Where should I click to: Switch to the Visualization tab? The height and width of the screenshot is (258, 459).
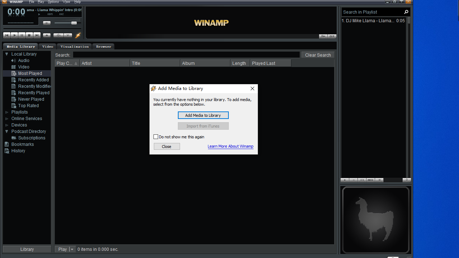[74, 47]
